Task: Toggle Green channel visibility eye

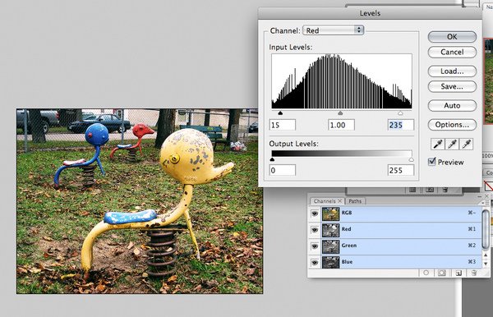Action: tap(315, 246)
